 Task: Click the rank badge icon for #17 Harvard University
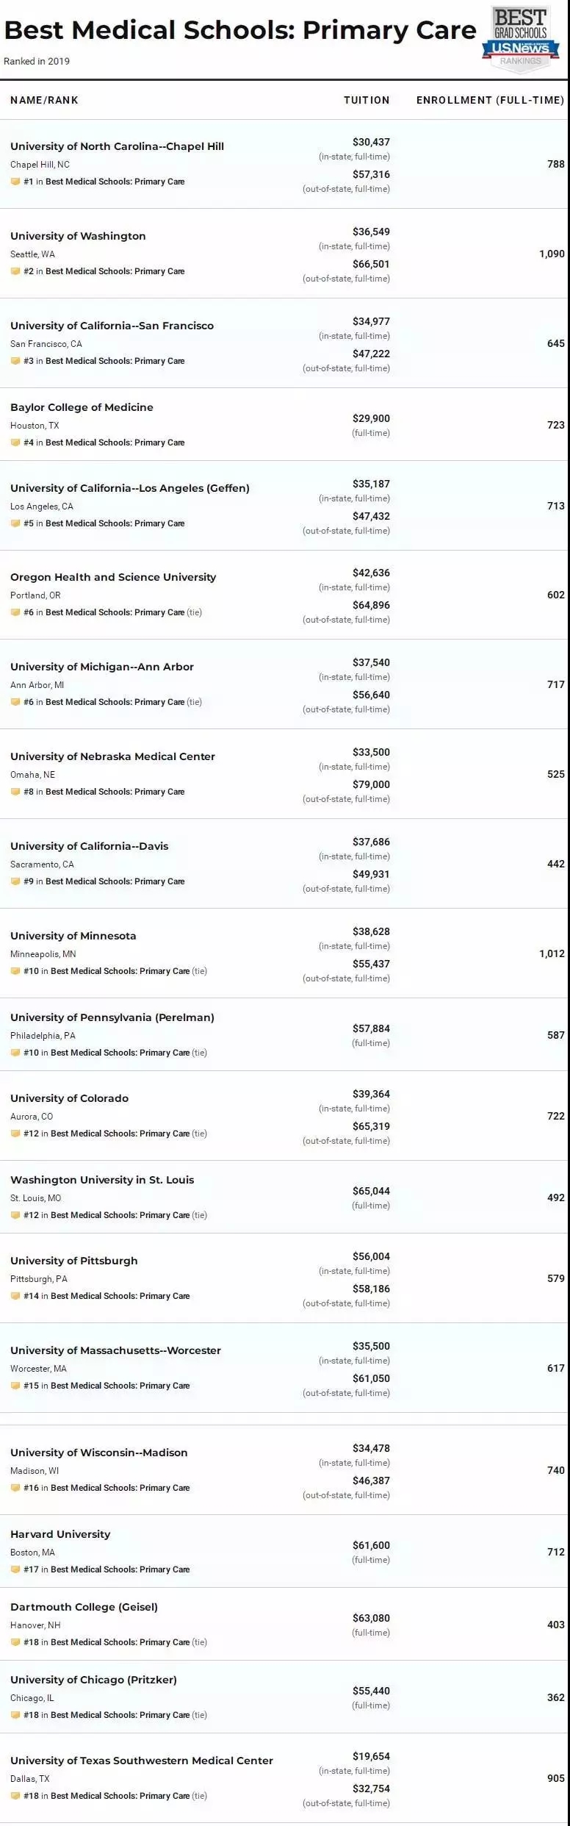pos(15,1569)
